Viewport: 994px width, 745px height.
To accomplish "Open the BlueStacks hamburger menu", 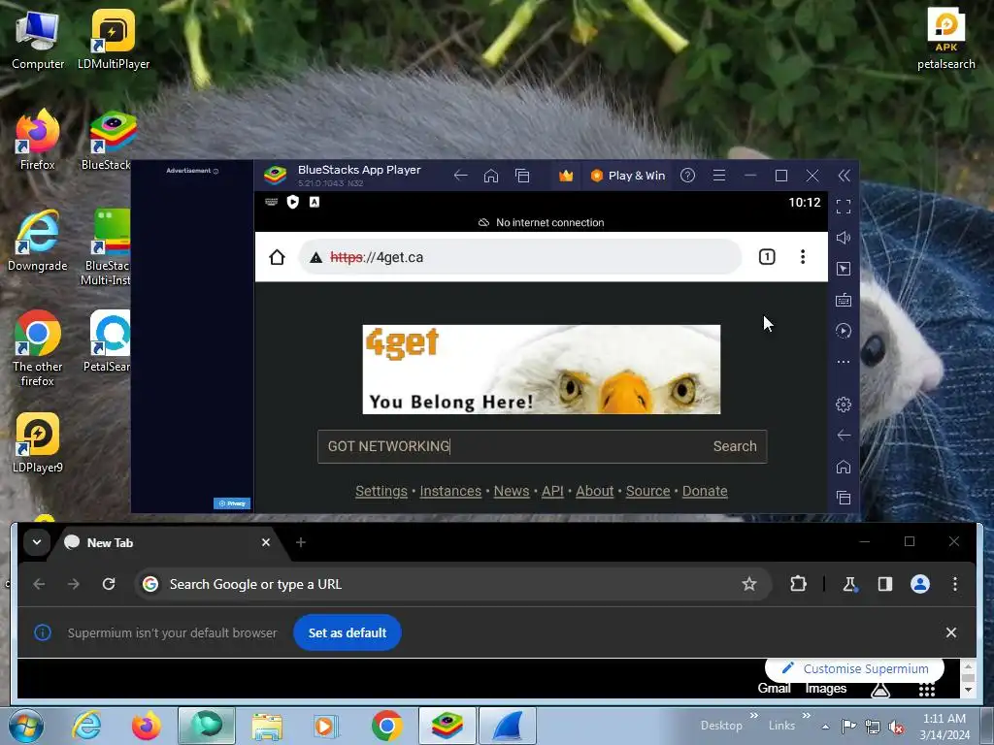I will (719, 176).
